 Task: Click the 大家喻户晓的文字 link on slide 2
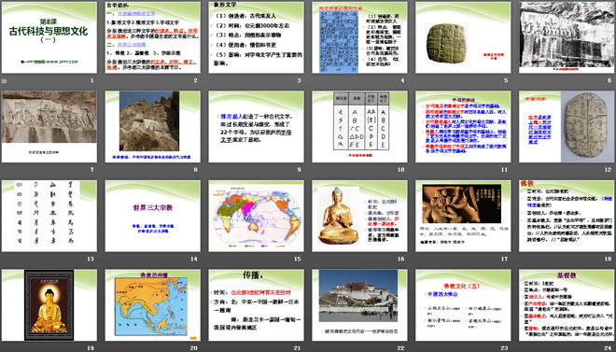(136, 14)
